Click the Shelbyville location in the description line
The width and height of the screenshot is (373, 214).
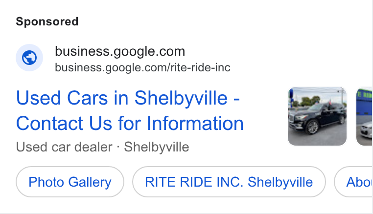[x=157, y=147]
